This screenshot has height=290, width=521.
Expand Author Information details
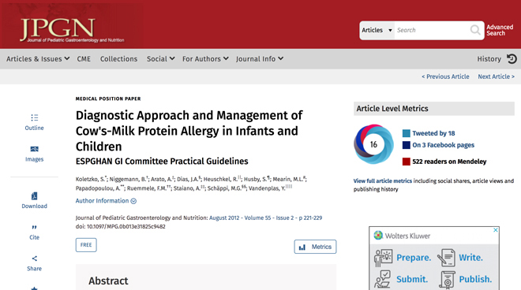click(x=106, y=201)
